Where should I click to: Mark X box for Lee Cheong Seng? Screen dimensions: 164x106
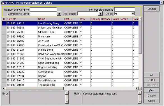[4, 23]
